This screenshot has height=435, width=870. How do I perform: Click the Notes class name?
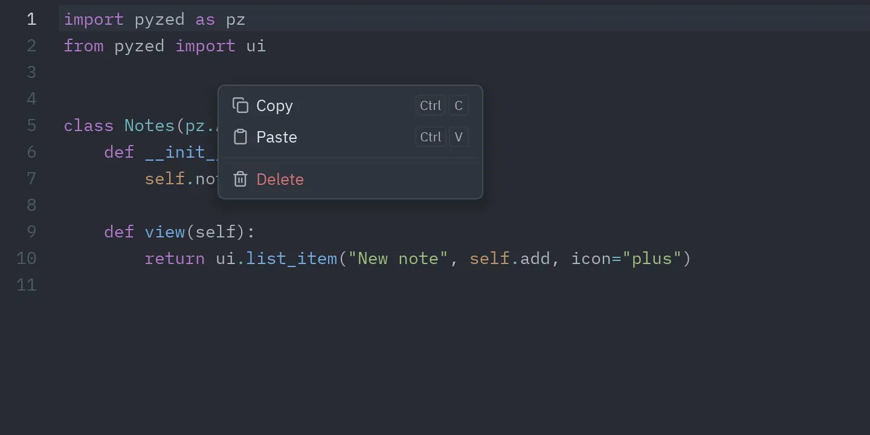point(149,126)
